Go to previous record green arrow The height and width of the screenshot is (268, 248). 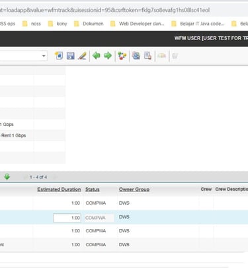[x=97, y=55]
